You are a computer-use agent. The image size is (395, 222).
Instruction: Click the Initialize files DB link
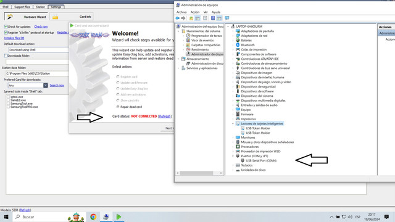coord(14,38)
